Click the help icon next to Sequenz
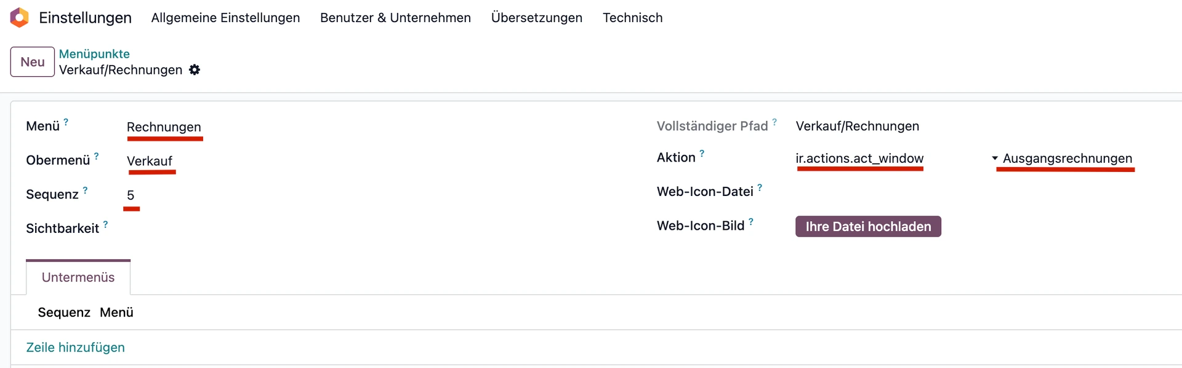1182x368 pixels. (x=85, y=190)
